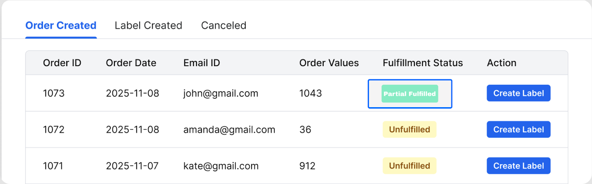
Task: Click the Partial Fulfilled status badge
Action: 410,94
